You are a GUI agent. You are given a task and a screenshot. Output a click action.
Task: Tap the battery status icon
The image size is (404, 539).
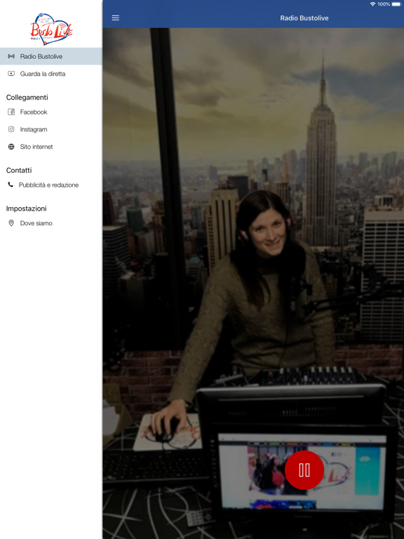coord(396,4)
